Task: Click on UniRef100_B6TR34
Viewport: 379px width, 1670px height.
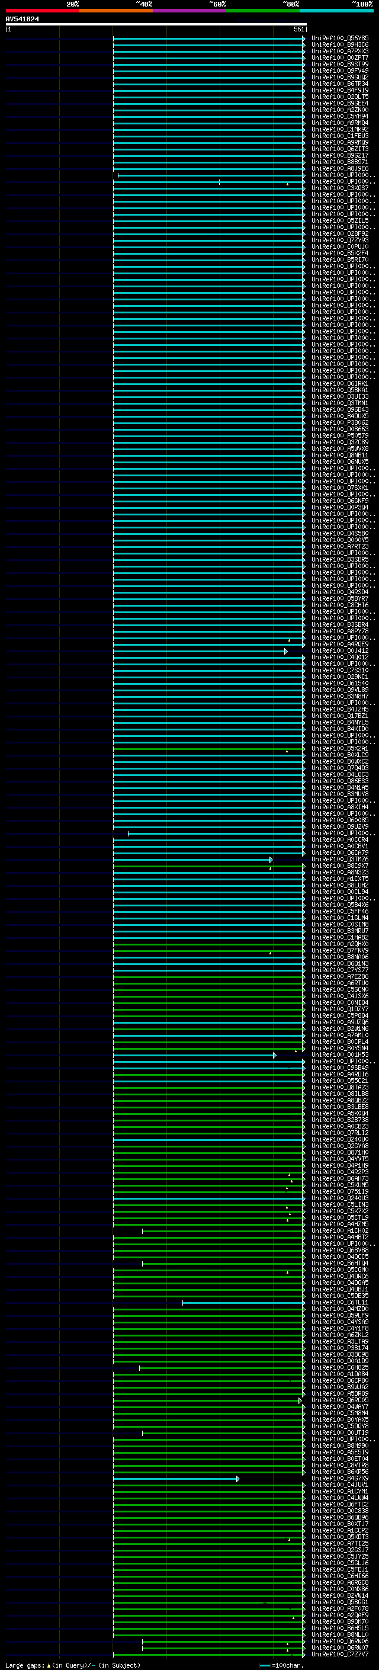Action: click(340, 84)
